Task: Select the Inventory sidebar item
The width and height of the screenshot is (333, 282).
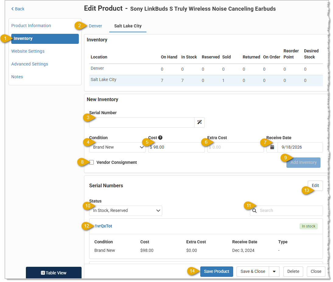Action: coord(45,39)
